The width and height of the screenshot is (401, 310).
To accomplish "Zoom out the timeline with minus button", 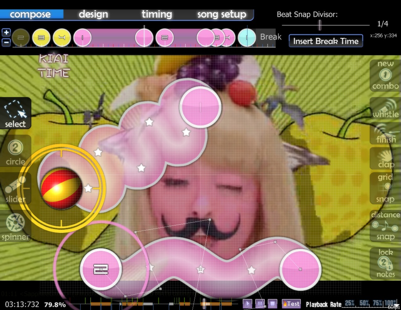I will tap(6, 42).
